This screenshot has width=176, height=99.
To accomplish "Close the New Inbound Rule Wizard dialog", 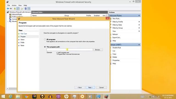I will pyautogui.click(x=108, y=18).
